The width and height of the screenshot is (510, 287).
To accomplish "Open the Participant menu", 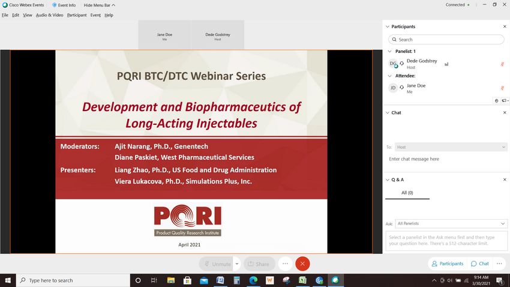I will coord(77,15).
